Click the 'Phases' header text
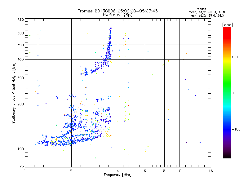The height and width of the screenshot is (186, 248). coord(201,9)
